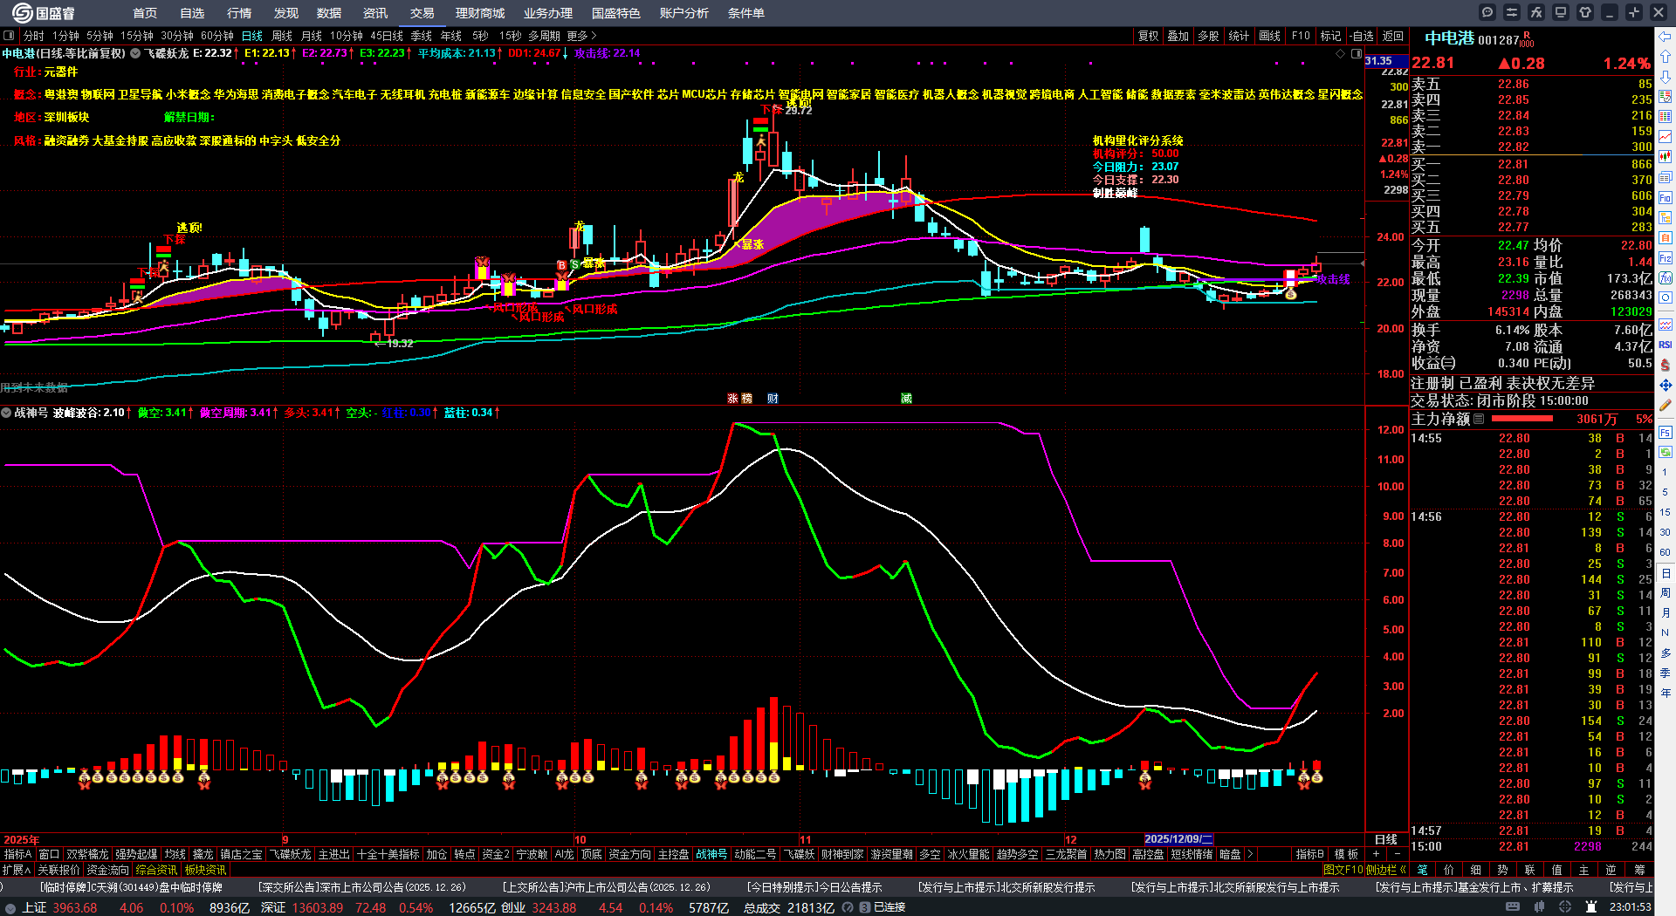Click the 日 daily period icon in right sidebar
This screenshot has height=916, width=1676.
1666,573
